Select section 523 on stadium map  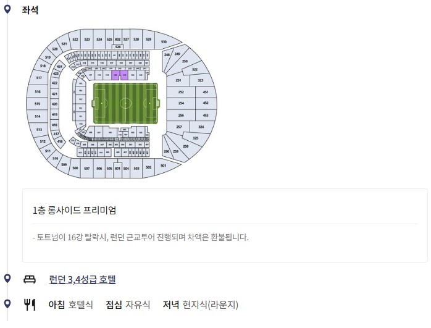pos(87,40)
